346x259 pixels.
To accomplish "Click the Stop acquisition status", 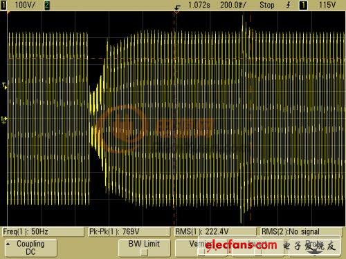I will pyautogui.click(x=267, y=5).
